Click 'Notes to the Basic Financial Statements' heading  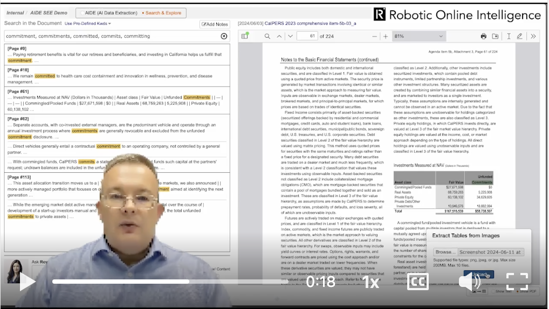[x=330, y=60]
